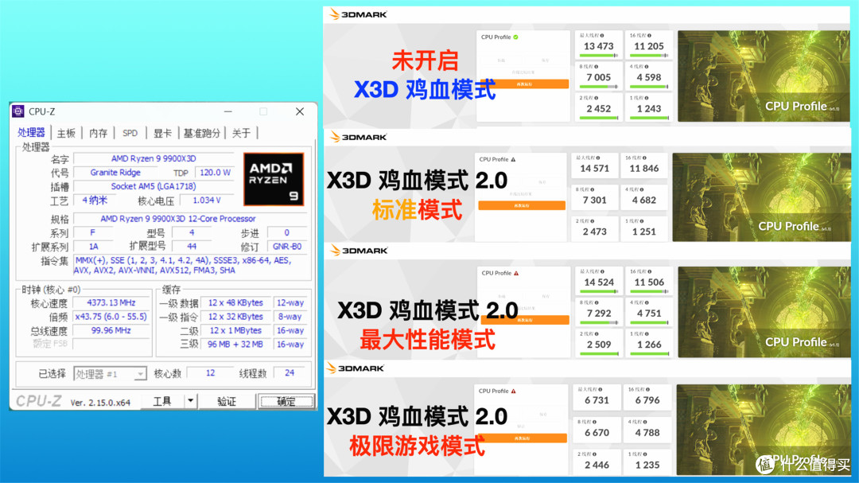Click the 总线速度 value 99.96 MHz
The width and height of the screenshot is (859, 483).
[x=111, y=330]
